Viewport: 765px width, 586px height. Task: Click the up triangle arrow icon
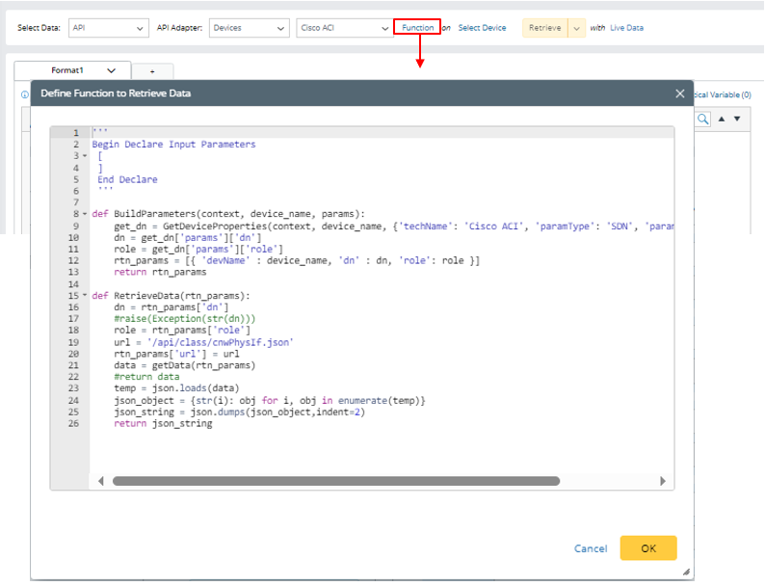coord(722,119)
